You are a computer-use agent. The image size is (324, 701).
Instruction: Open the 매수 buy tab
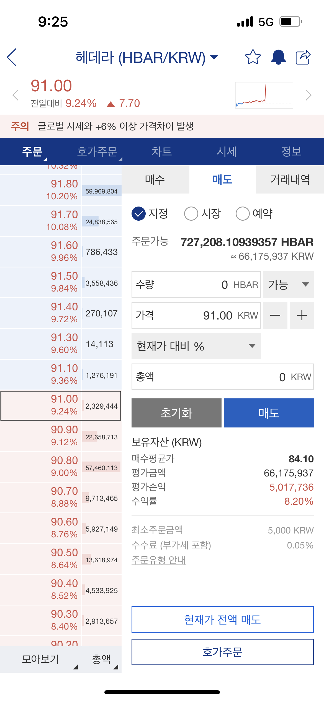155,179
